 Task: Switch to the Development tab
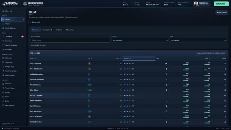coord(47,30)
